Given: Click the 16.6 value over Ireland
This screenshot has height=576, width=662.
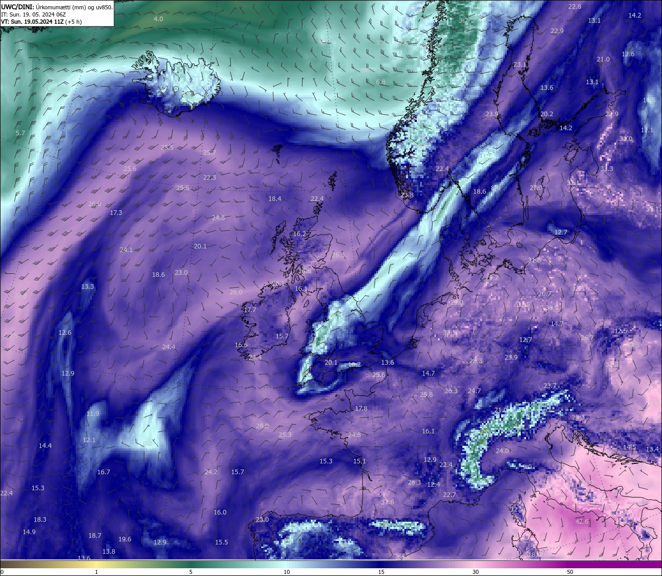Looking at the screenshot, I should (241, 345).
